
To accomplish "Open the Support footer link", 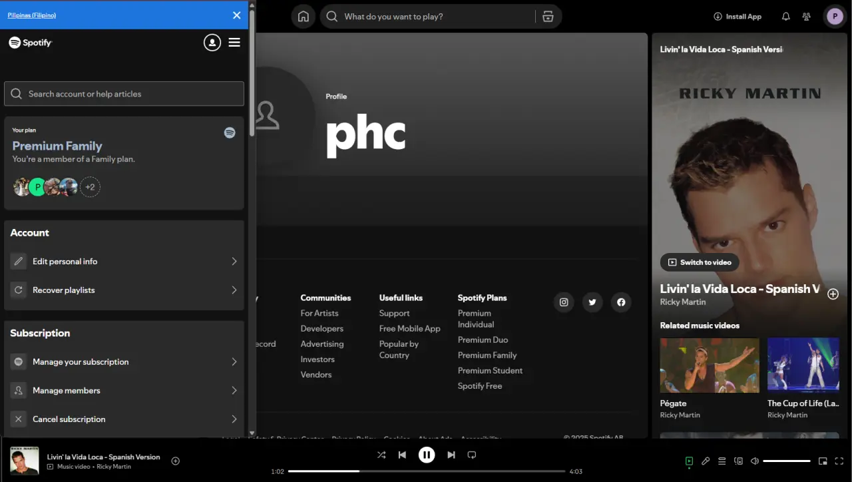I will [395, 314].
